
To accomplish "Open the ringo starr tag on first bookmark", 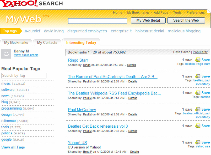I will [203, 64].
